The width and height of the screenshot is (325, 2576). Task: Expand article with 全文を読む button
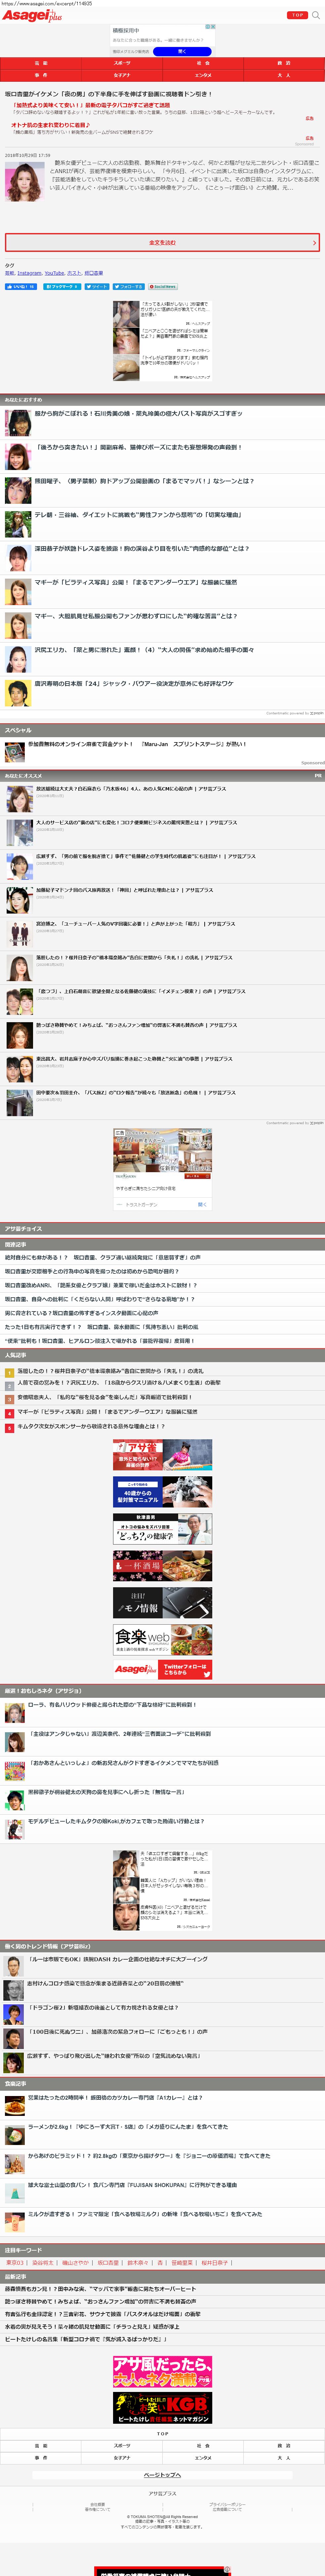[162, 242]
